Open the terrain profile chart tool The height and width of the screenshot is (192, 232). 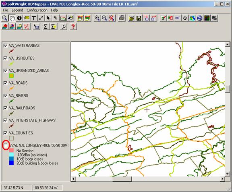pos(63,18)
